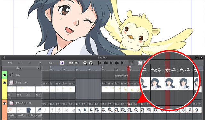Zoom in the timeline view
This screenshot has width=205, height=120.
[91, 63]
